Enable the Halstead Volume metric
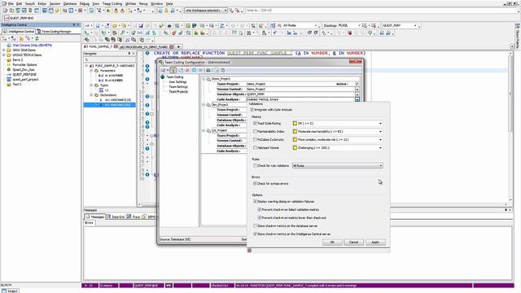Viewport: 521px width, 293px height. pyautogui.click(x=255, y=148)
